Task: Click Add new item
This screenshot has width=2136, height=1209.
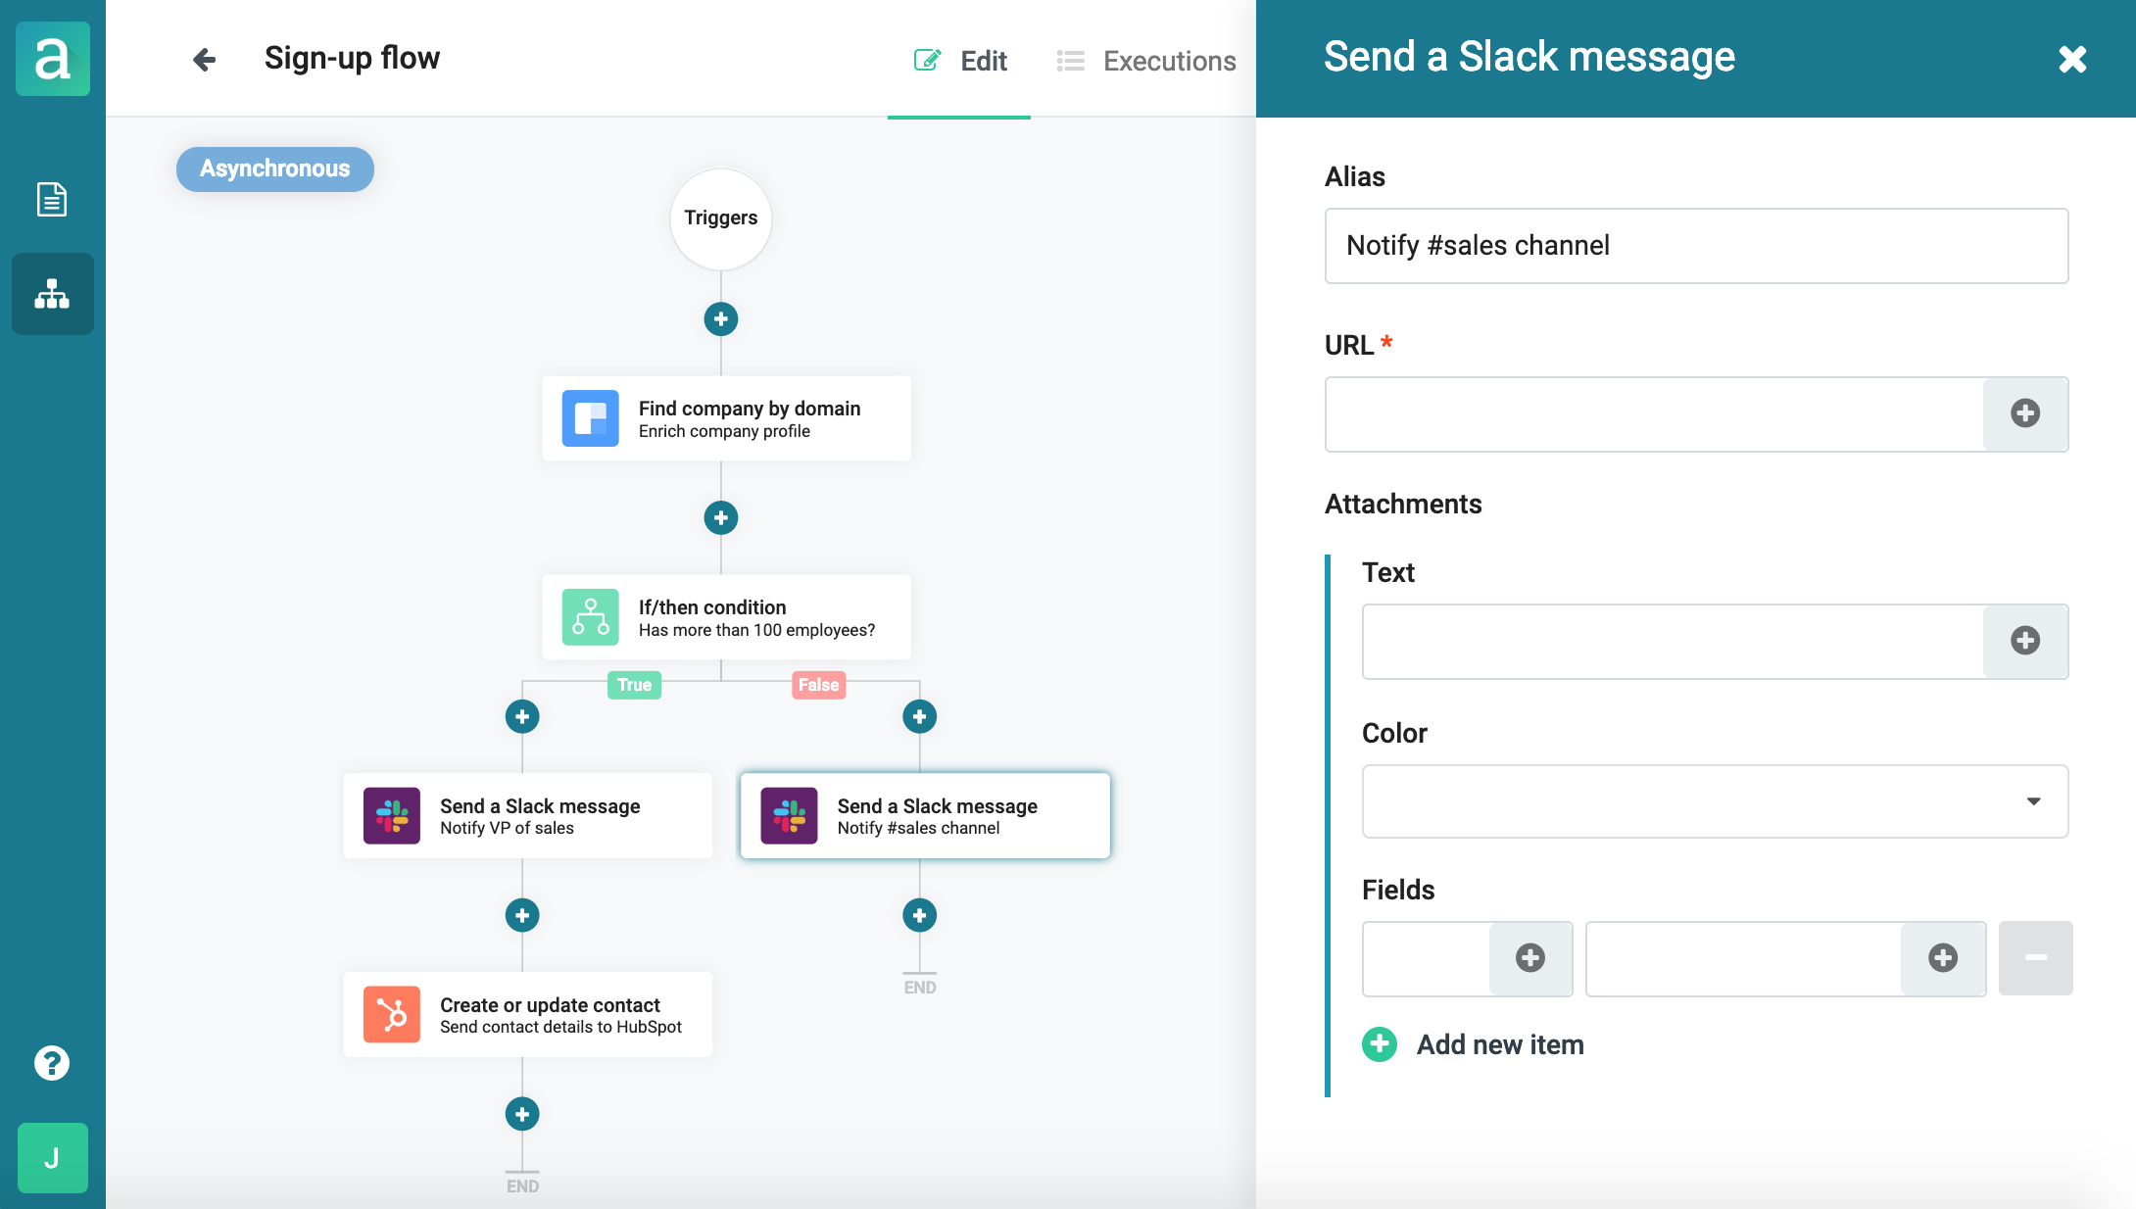Action: coord(1473,1044)
